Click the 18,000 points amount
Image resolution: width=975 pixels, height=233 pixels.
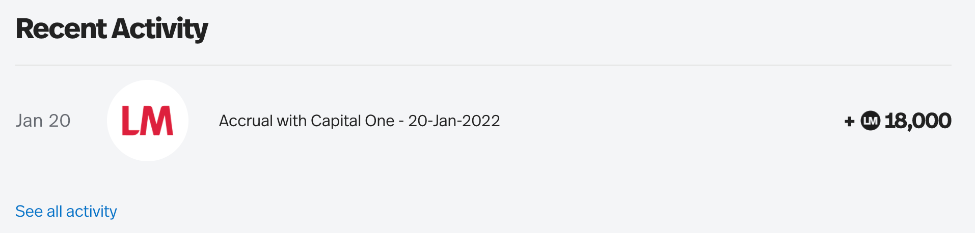click(918, 121)
